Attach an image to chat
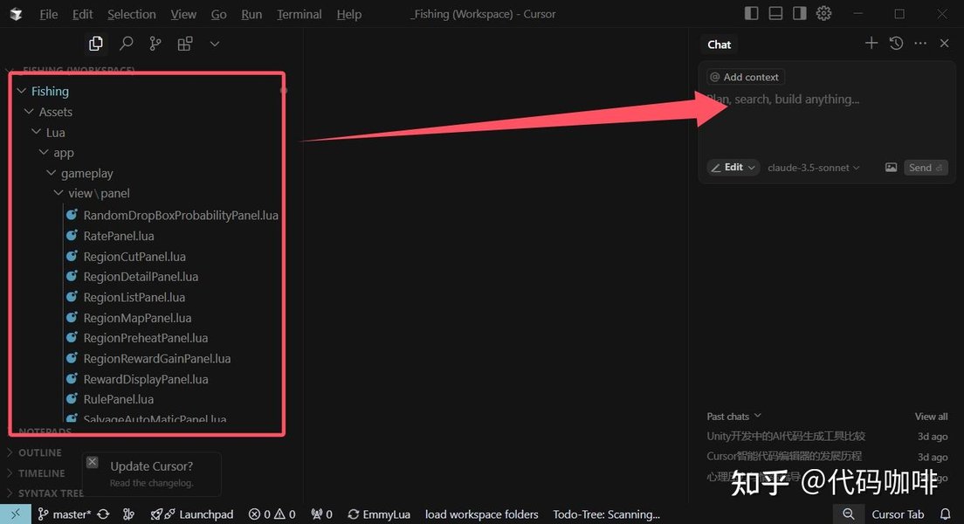964x524 pixels. pos(891,168)
